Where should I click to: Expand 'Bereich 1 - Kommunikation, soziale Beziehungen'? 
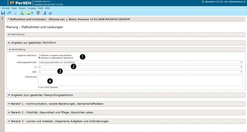[x=126, y=104]
